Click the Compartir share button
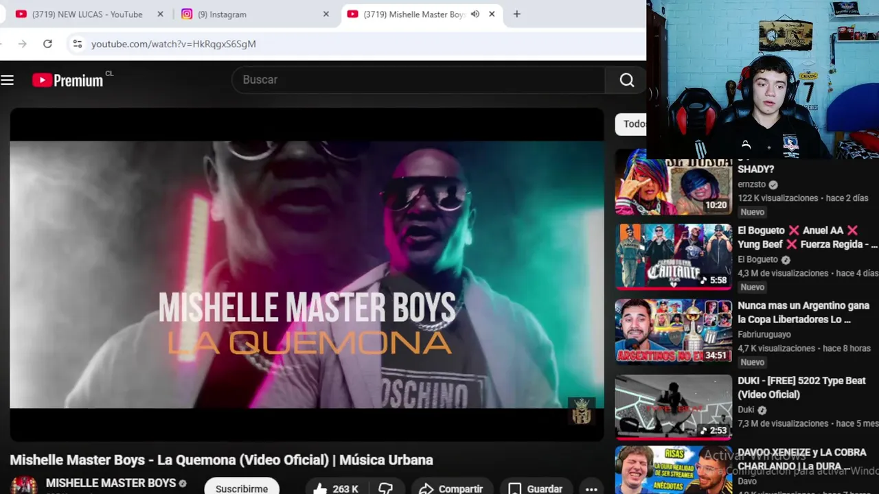Viewport: 879px width, 494px height. (x=451, y=488)
